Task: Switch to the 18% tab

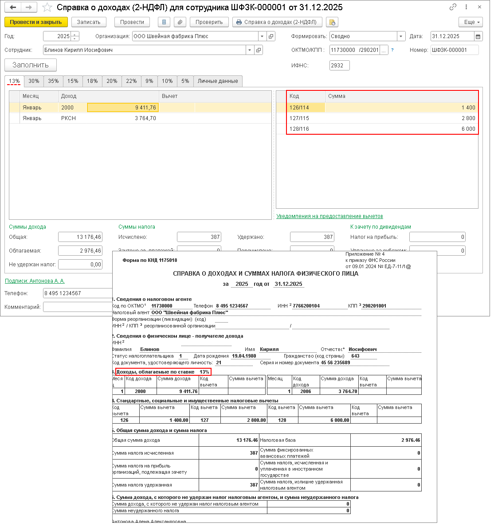Action: tap(92, 81)
